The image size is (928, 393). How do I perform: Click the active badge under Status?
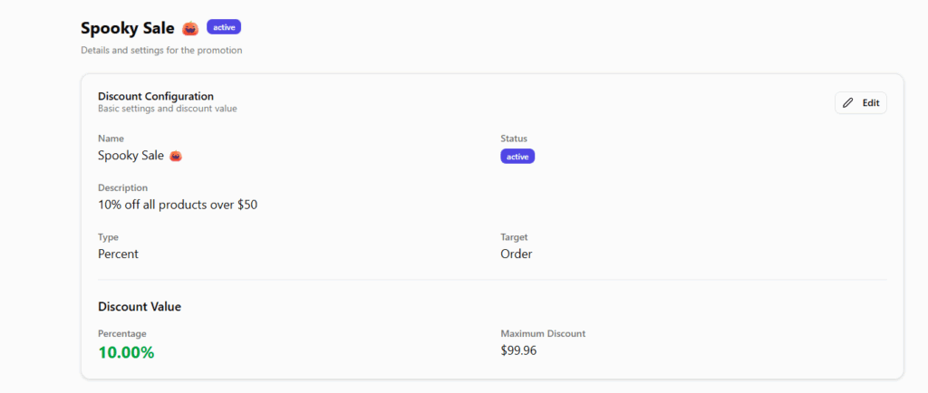click(517, 156)
